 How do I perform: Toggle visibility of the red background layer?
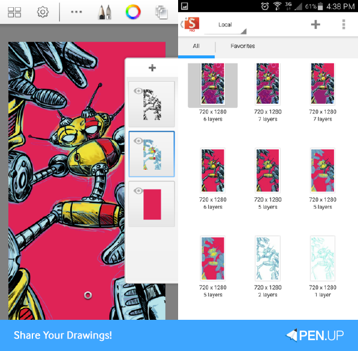point(138,191)
